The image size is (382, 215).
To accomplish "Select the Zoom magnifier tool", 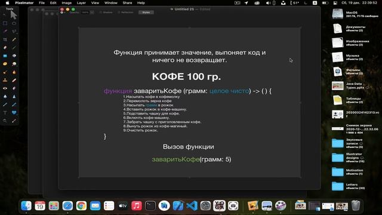I will pyautogui.click(x=5, y=121).
